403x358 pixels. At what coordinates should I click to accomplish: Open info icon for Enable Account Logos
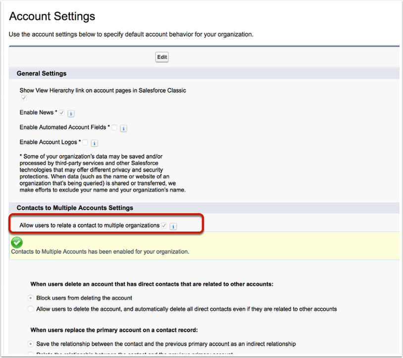point(95,143)
